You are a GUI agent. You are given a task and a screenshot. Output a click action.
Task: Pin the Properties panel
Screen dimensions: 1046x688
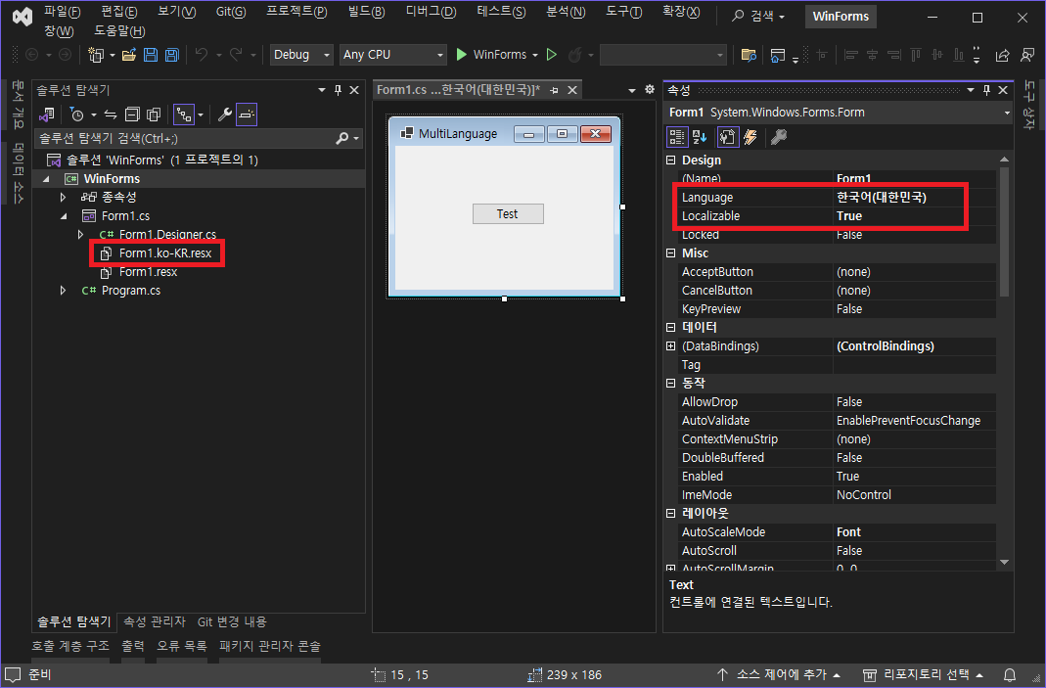[986, 90]
